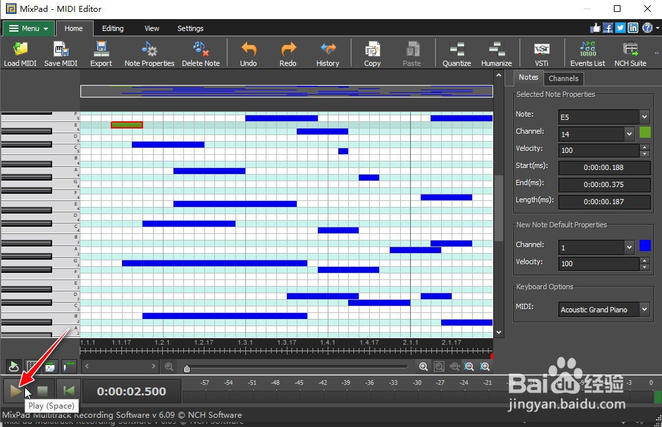This screenshot has height=427, width=662.
Task: Select the Channels panel tab
Action: (x=563, y=78)
